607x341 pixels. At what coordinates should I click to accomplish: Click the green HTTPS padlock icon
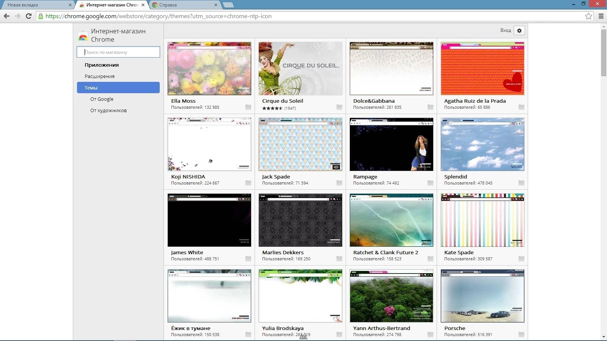click(41, 16)
